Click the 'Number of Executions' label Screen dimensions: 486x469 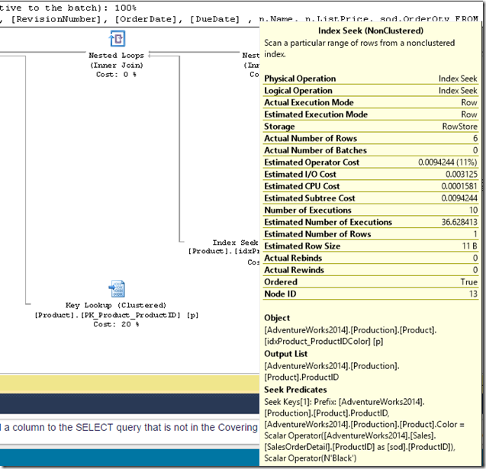point(307,210)
